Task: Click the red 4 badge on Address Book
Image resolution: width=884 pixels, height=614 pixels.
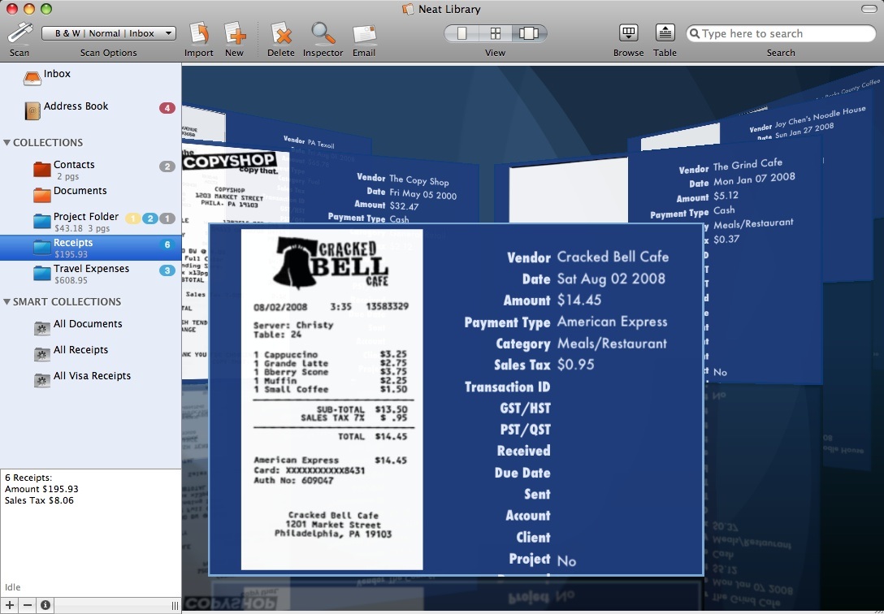Action: point(167,107)
